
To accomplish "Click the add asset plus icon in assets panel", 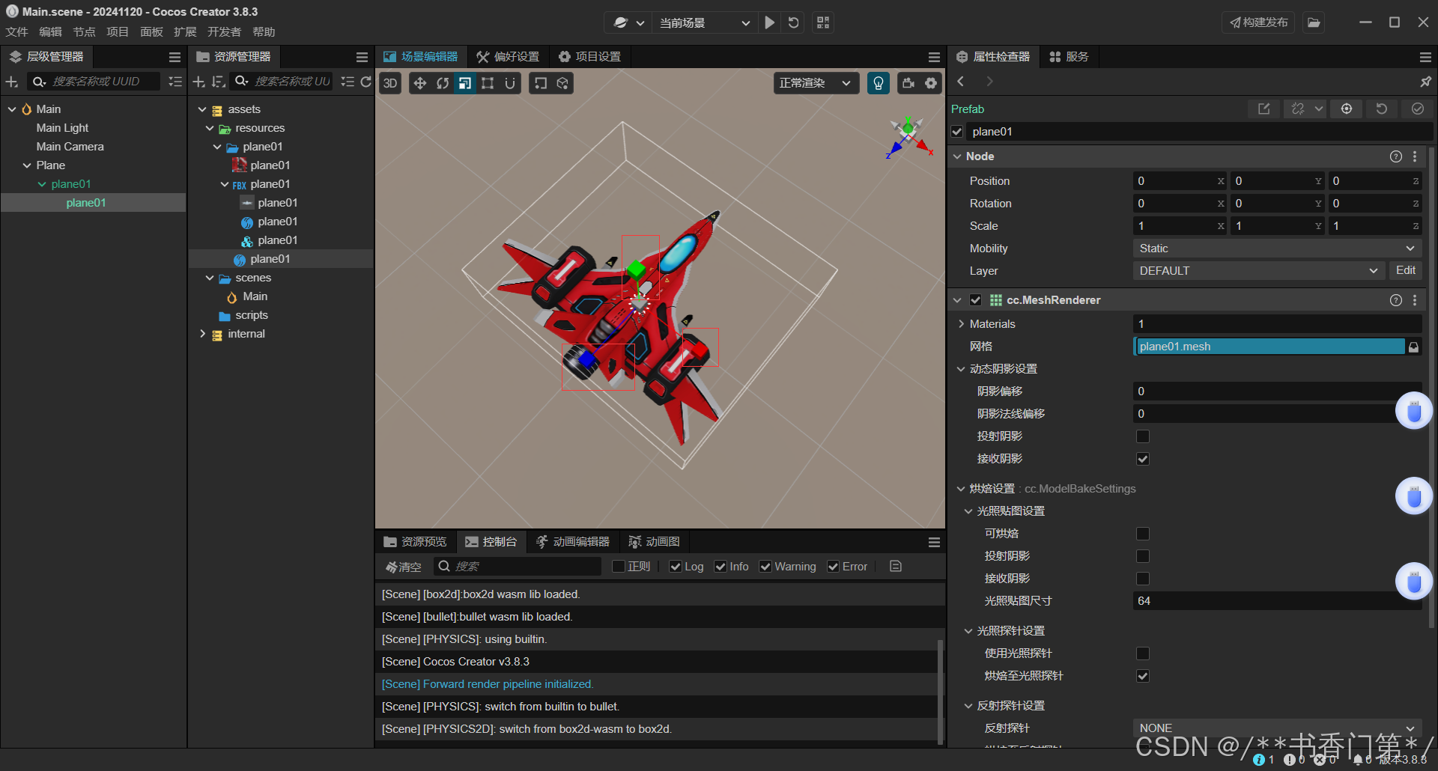I will (x=198, y=82).
